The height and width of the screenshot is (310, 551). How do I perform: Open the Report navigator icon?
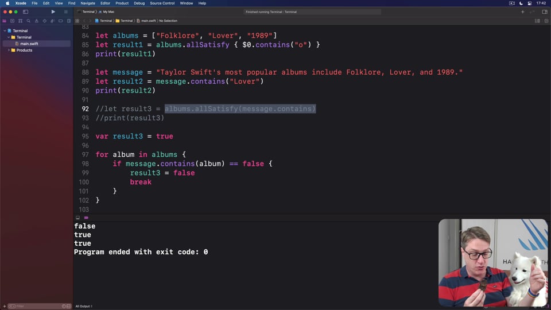click(69, 21)
